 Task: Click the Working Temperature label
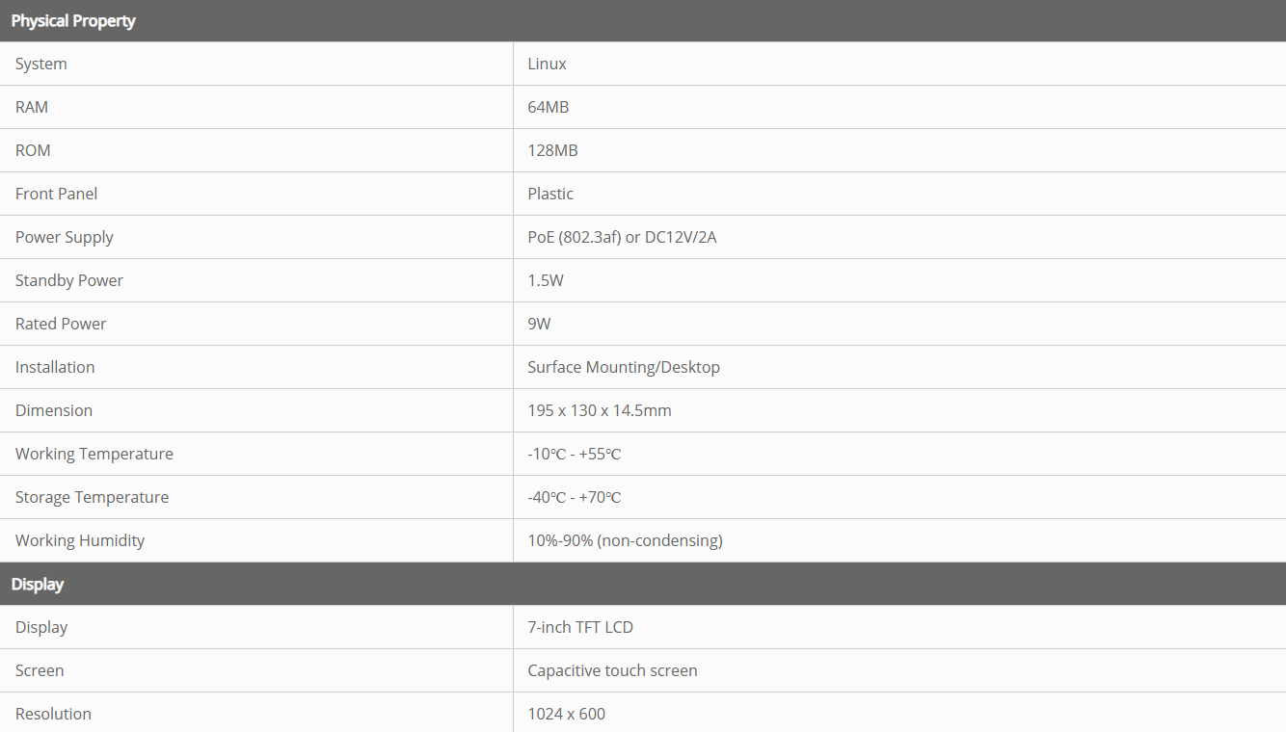94,454
